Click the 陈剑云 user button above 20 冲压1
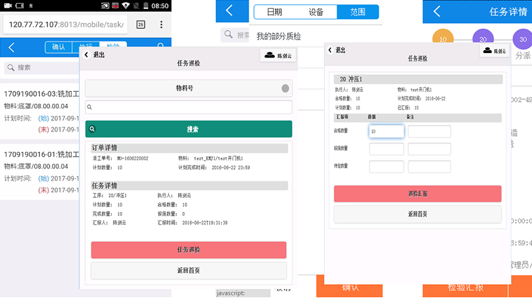The width and height of the screenshot is (532, 299). (494, 51)
